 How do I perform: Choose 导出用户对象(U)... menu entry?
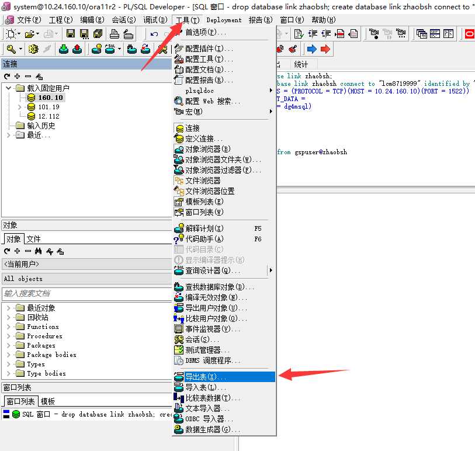[x=224, y=308]
